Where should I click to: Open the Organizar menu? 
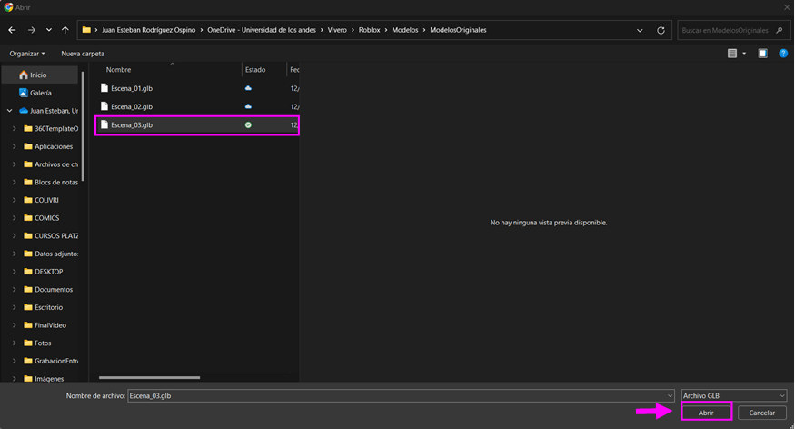point(26,54)
